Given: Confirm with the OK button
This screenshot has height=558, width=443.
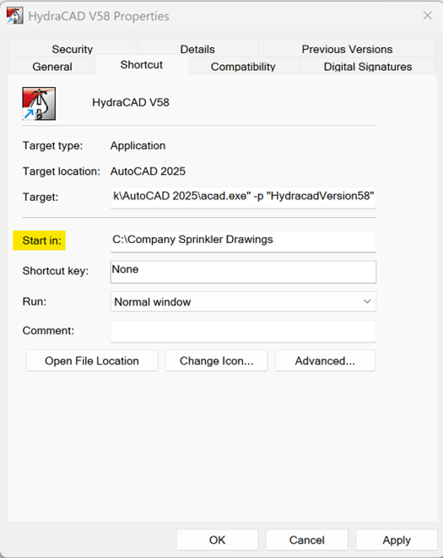Looking at the screenshot, I should point(217,540).
